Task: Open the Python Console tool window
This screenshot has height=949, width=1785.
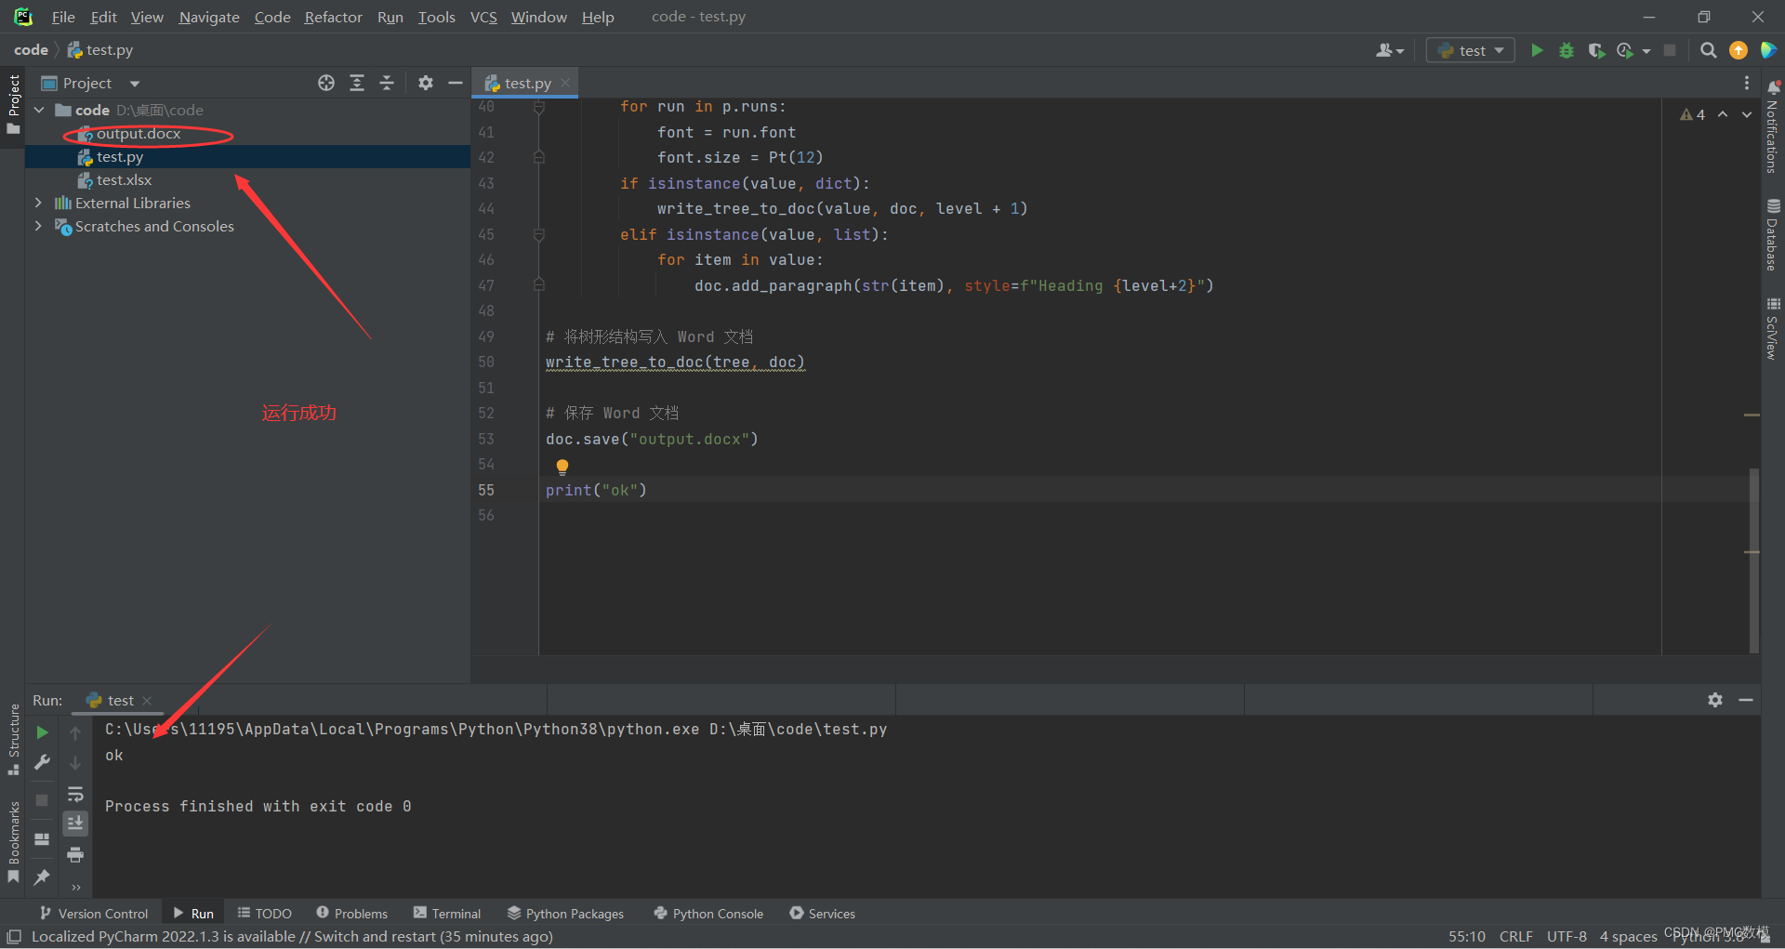Action: point(708,914)
